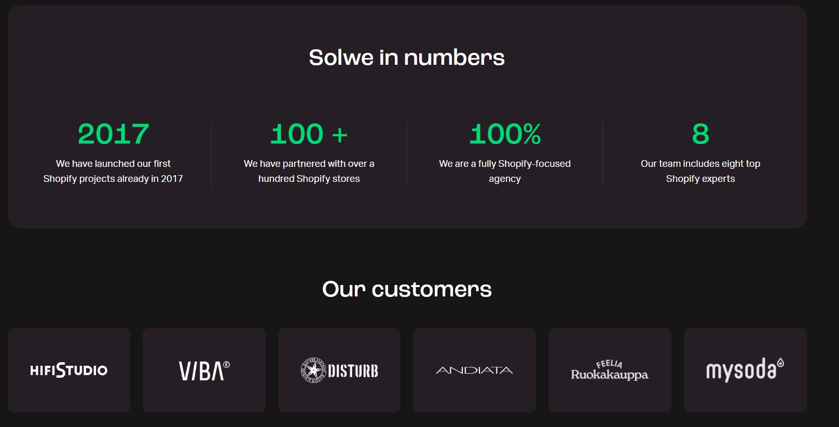Screen dimensions: 839x427
Task: Click the registered mark beside VIBA
Action: 226,364
